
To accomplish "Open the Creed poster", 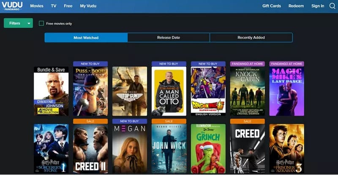I will click(248, 148).
